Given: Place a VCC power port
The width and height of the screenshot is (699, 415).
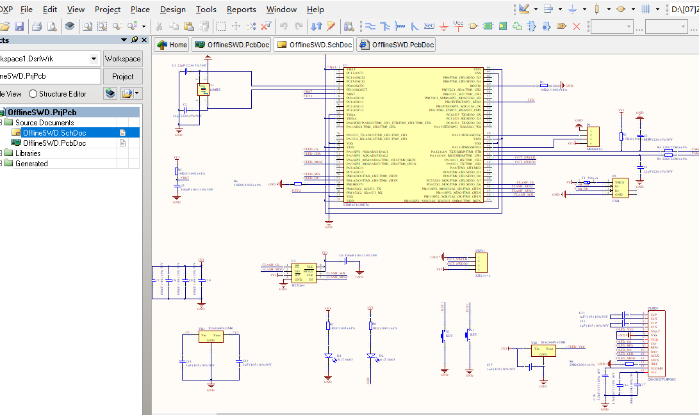Looking at the screenshot, I should 458,26.
